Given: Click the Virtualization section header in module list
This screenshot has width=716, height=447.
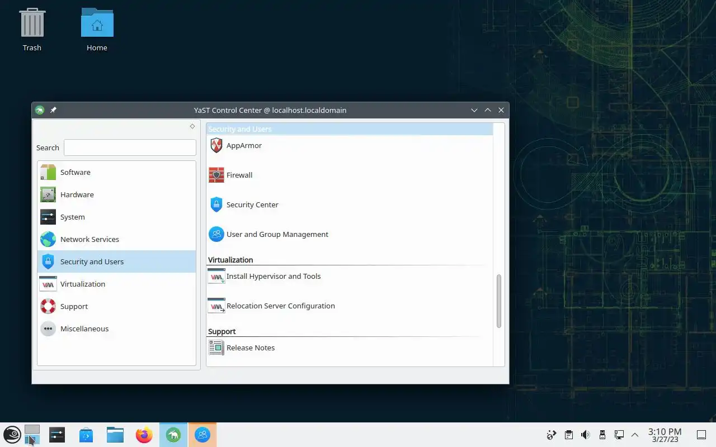Looking at the screenshot, I should click(230, 260).
